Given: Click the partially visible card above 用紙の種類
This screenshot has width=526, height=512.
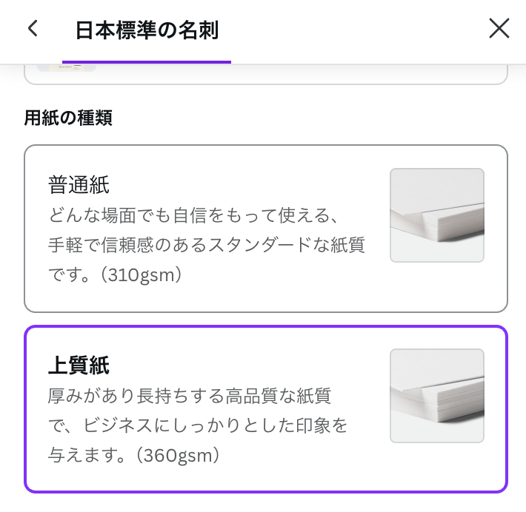Looking at the screenshot, I should pos(266,75).
